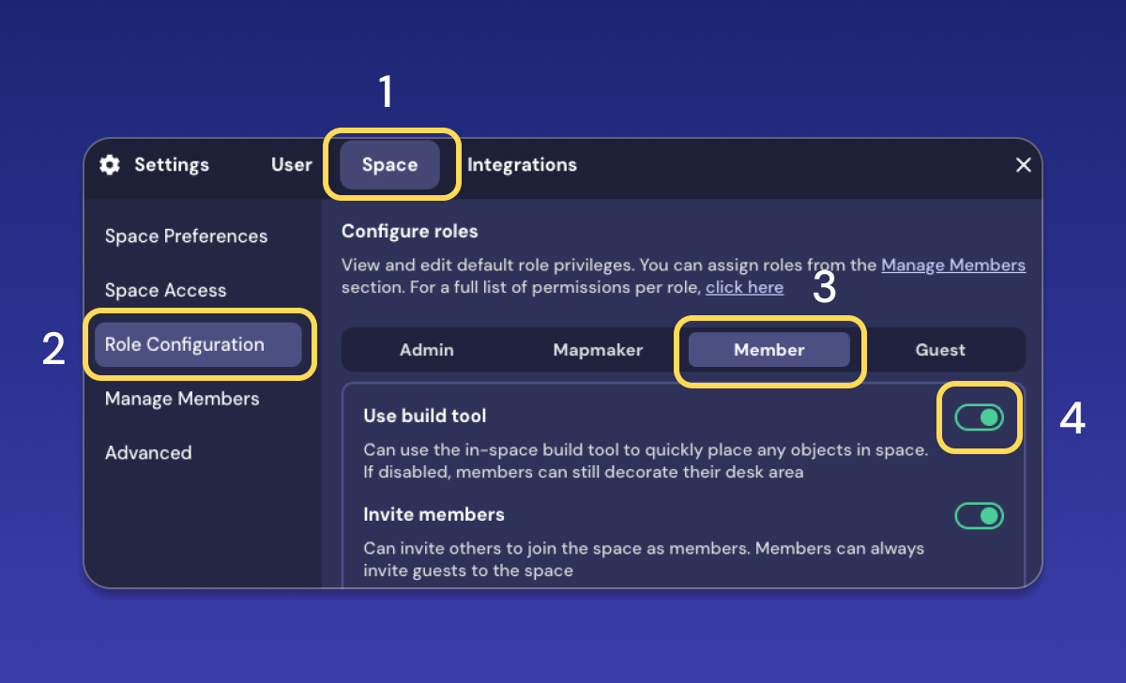Viewport: 1126px width, 683px height.
Task: Switch to the User settings tab
Action: [x=291, y=164]
